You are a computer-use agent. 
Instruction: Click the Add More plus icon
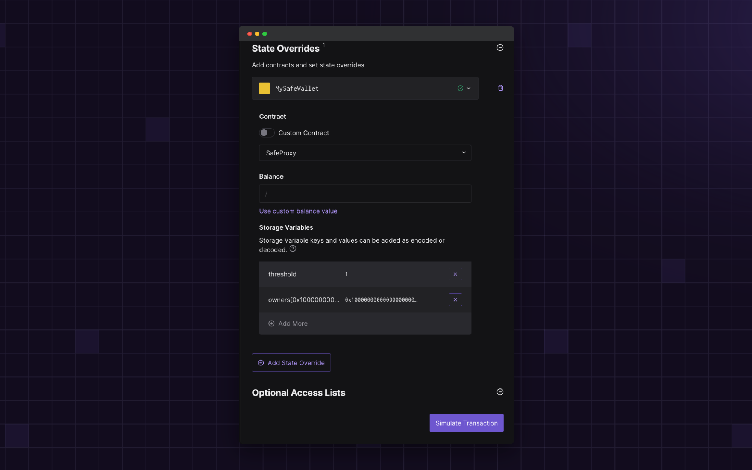[x=271, y=323]
